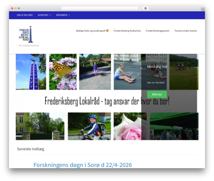Go to Frederiksberg Kulturhus page
The height and width of the screenshot is (181, 214).
(x=127, y=31)
